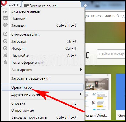Click the browser address bar field
The width and height of the screenshot is (126, 122).
pos(105,16)
